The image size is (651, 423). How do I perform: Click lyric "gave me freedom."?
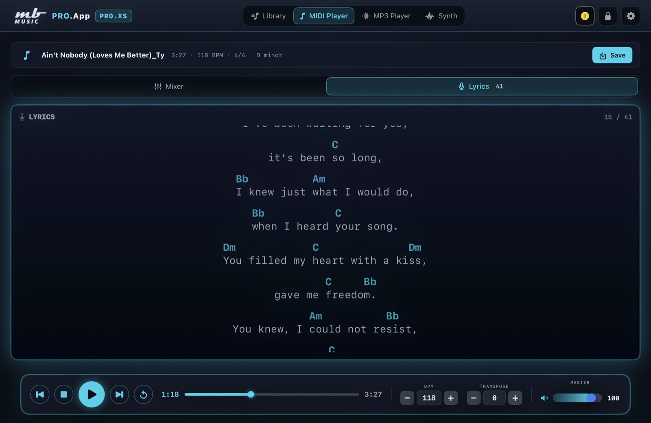[x=325, y=295]
